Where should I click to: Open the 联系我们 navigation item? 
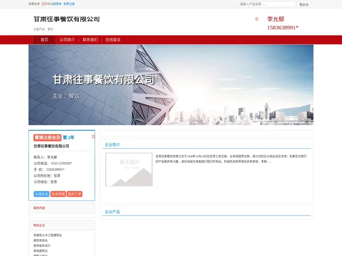click(90, 40)
